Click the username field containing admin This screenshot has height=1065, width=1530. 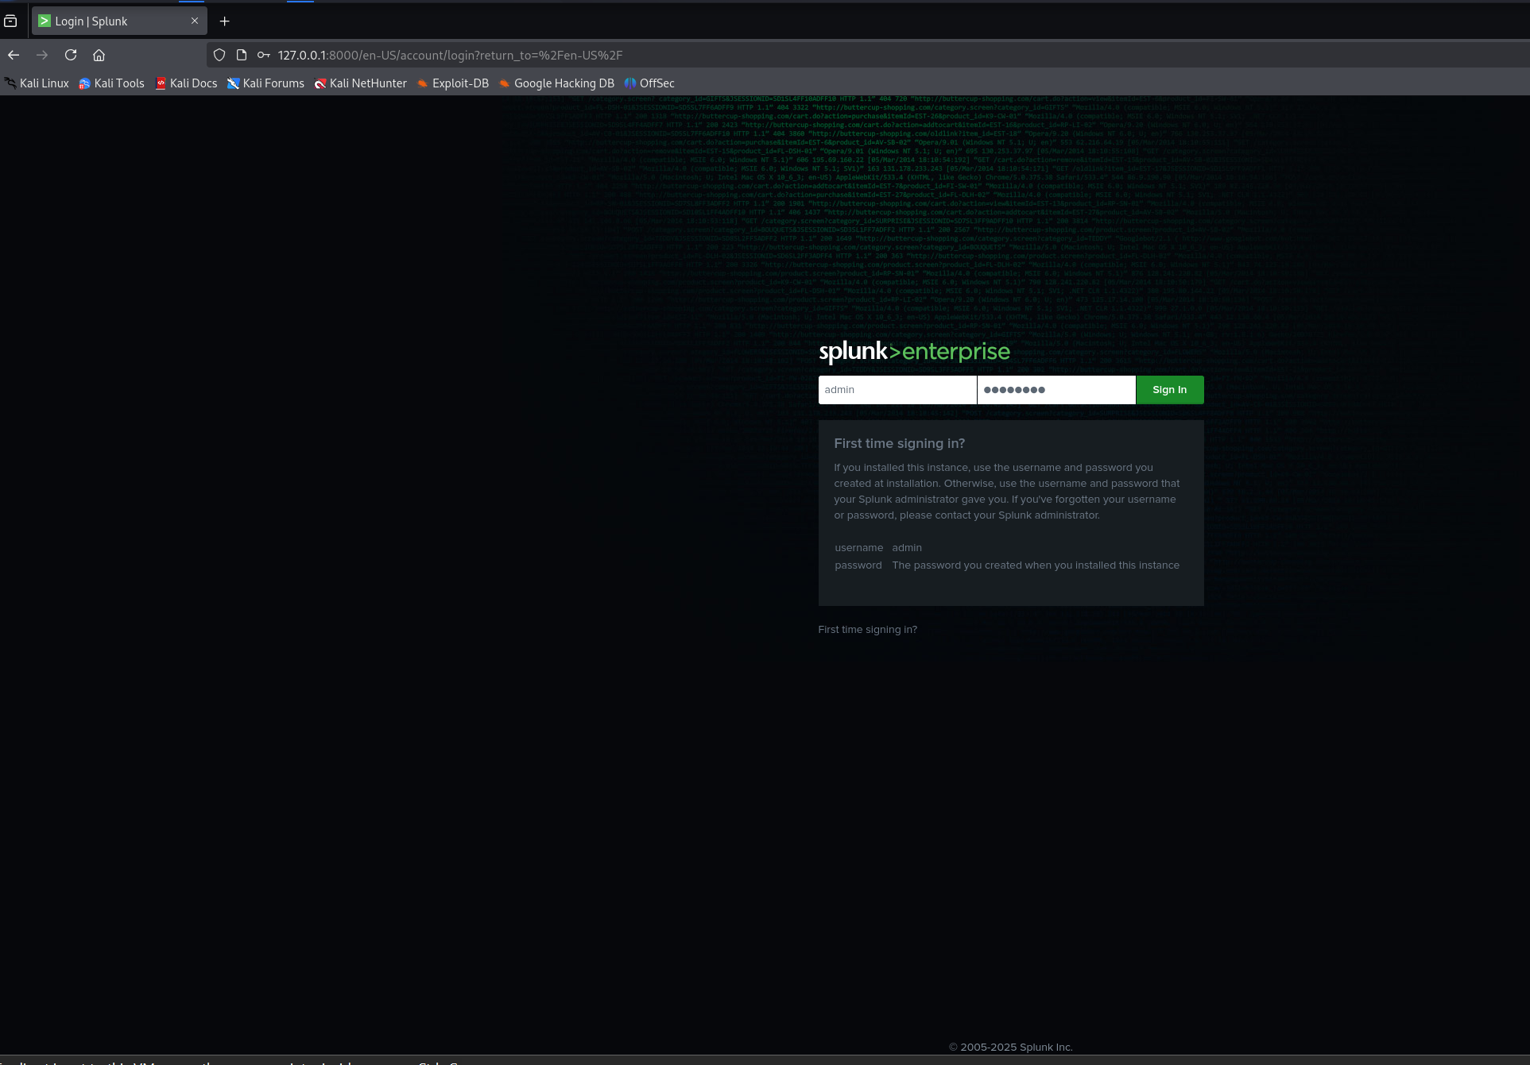(x=897, y=389)
